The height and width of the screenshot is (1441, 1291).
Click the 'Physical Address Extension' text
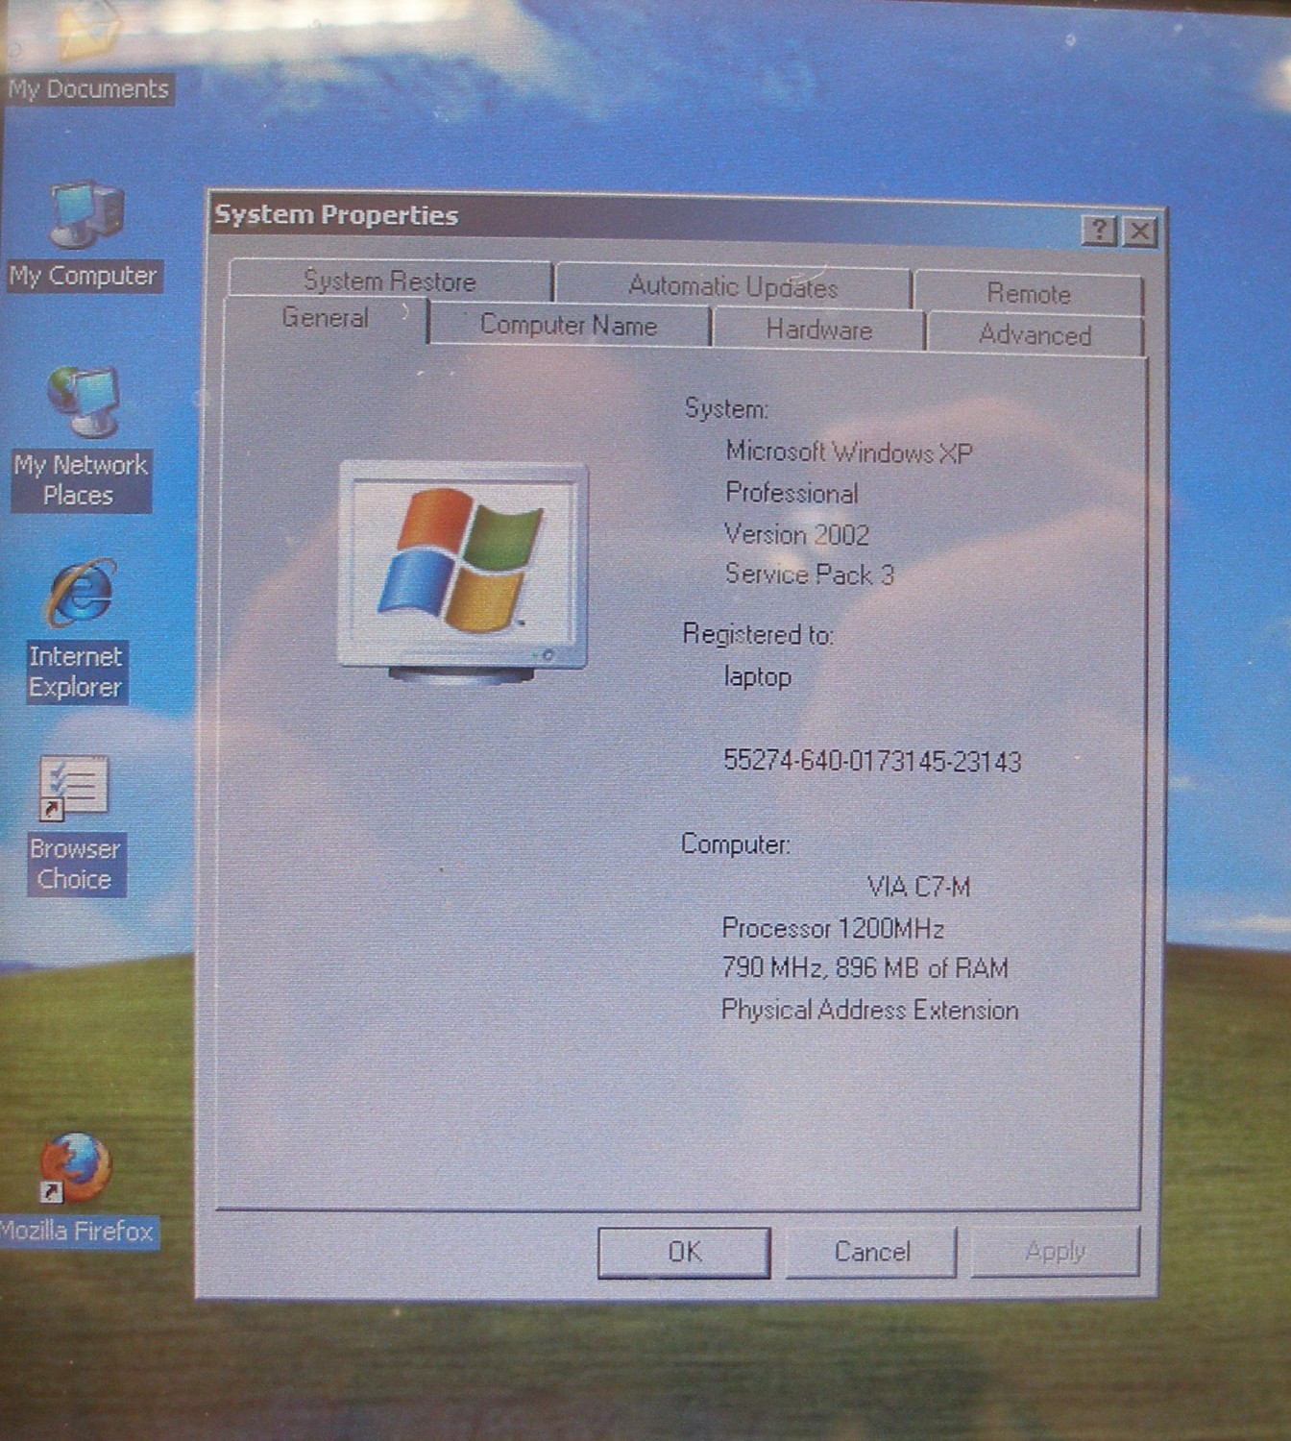point(869,1011)
